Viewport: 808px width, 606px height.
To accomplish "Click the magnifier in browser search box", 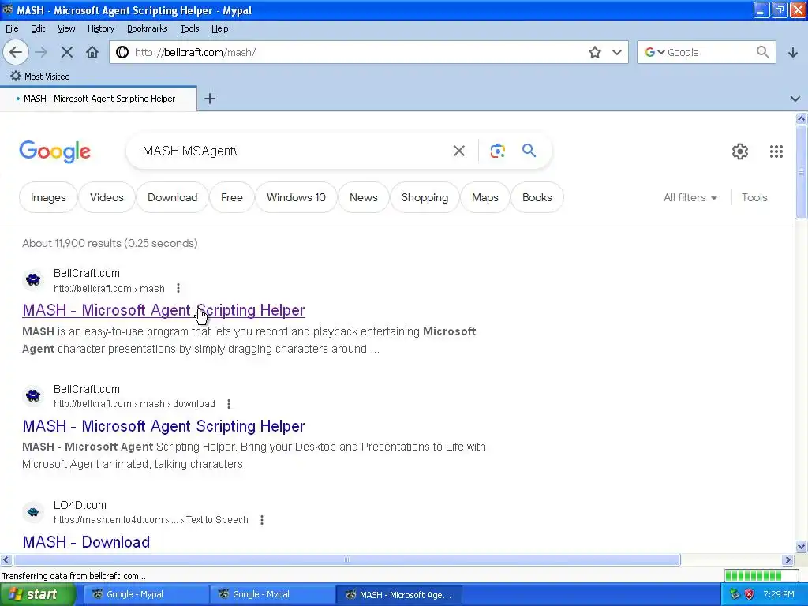I will (763, 52).
